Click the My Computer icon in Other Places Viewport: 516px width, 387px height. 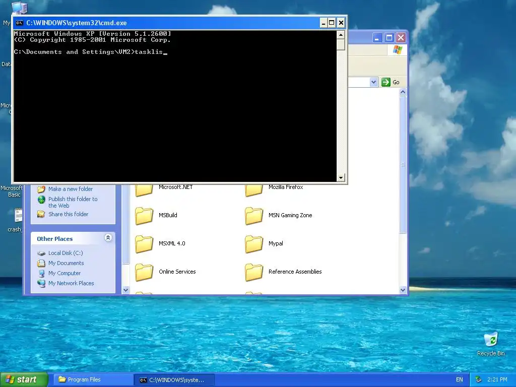(41, 274)
